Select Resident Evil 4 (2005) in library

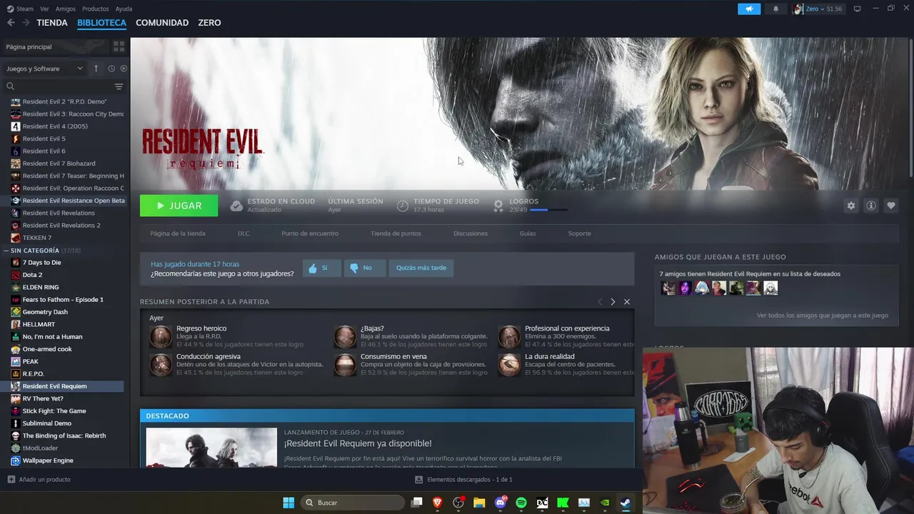pyautogui.click(x=55, y=126)
